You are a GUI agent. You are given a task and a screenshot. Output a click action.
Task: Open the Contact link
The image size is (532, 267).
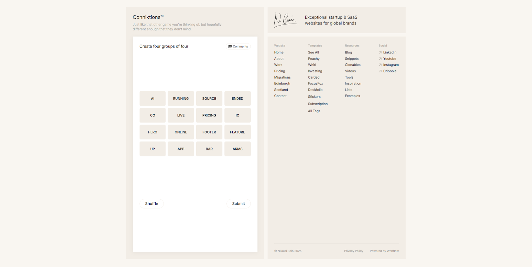pyautogui.click(x=280, y=96)
